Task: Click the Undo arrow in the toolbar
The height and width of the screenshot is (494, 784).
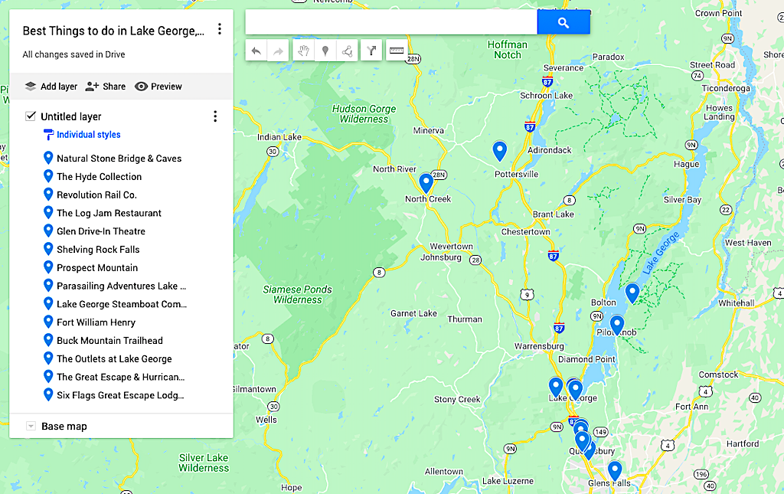Action: (256, 51)
